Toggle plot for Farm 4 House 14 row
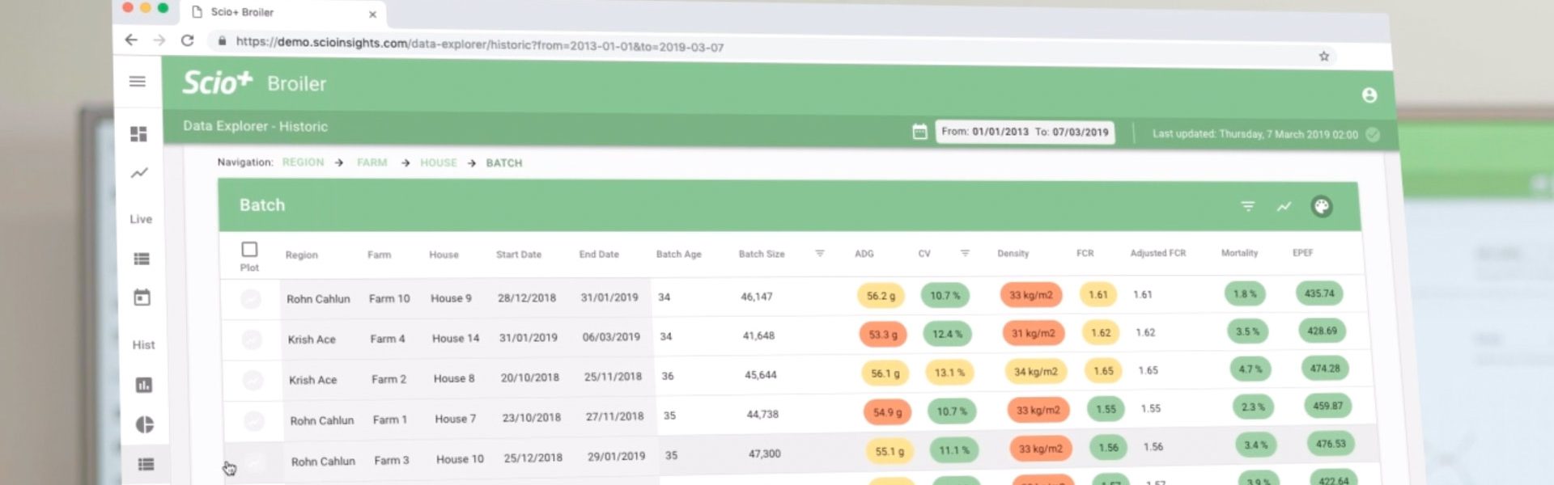 (252, 339)
